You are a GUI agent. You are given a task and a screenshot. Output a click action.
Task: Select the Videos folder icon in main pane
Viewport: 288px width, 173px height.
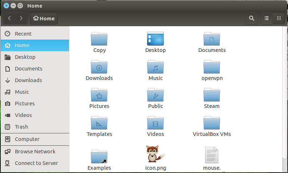click(x=155, y=122)
